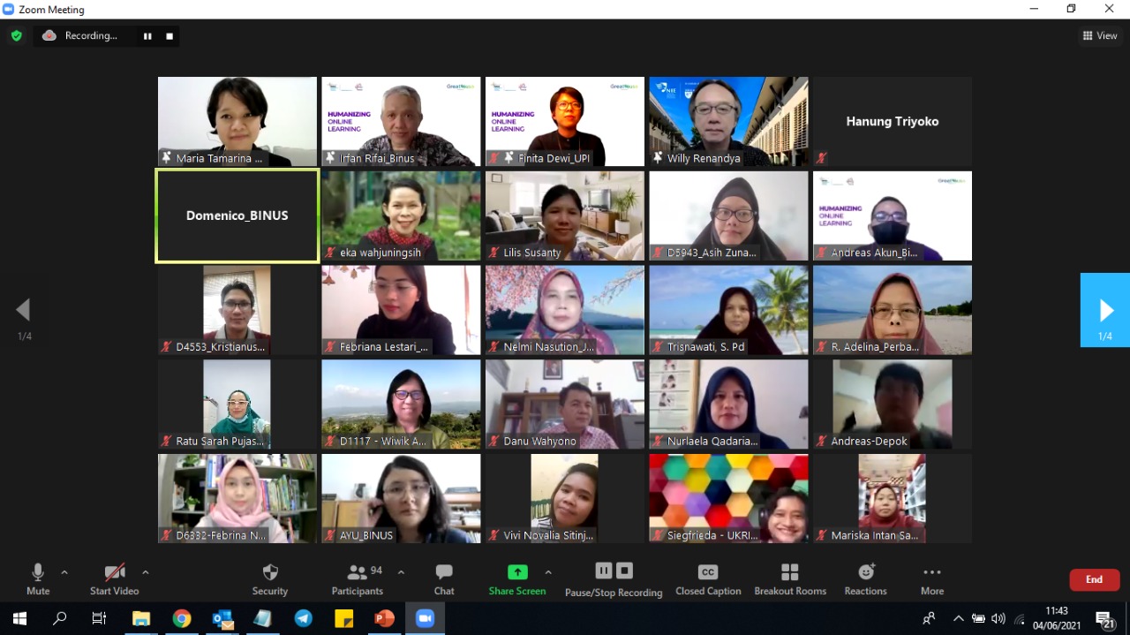This screenshot has height=635, width=1130.
Task: Open the View layout menu
Action: [1100, 36]
